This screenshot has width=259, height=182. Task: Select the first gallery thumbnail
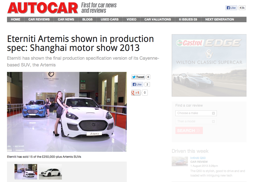(x=26, y=172)
